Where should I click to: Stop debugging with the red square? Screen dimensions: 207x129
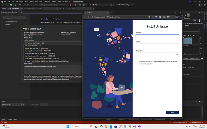(x=93, y=5)
